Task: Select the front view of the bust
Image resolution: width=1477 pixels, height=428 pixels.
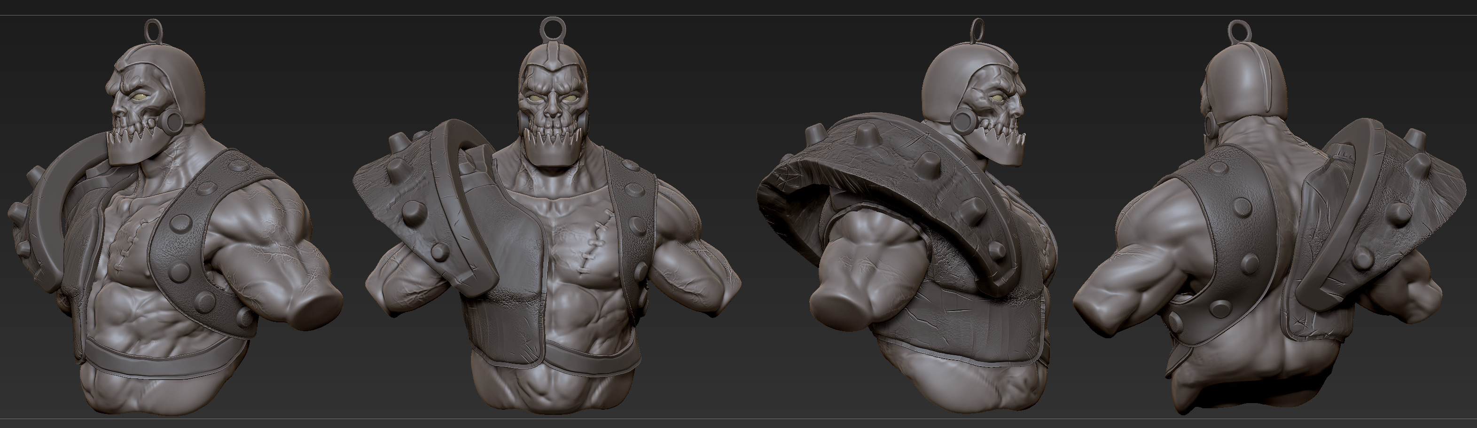Action: [547, 216]
